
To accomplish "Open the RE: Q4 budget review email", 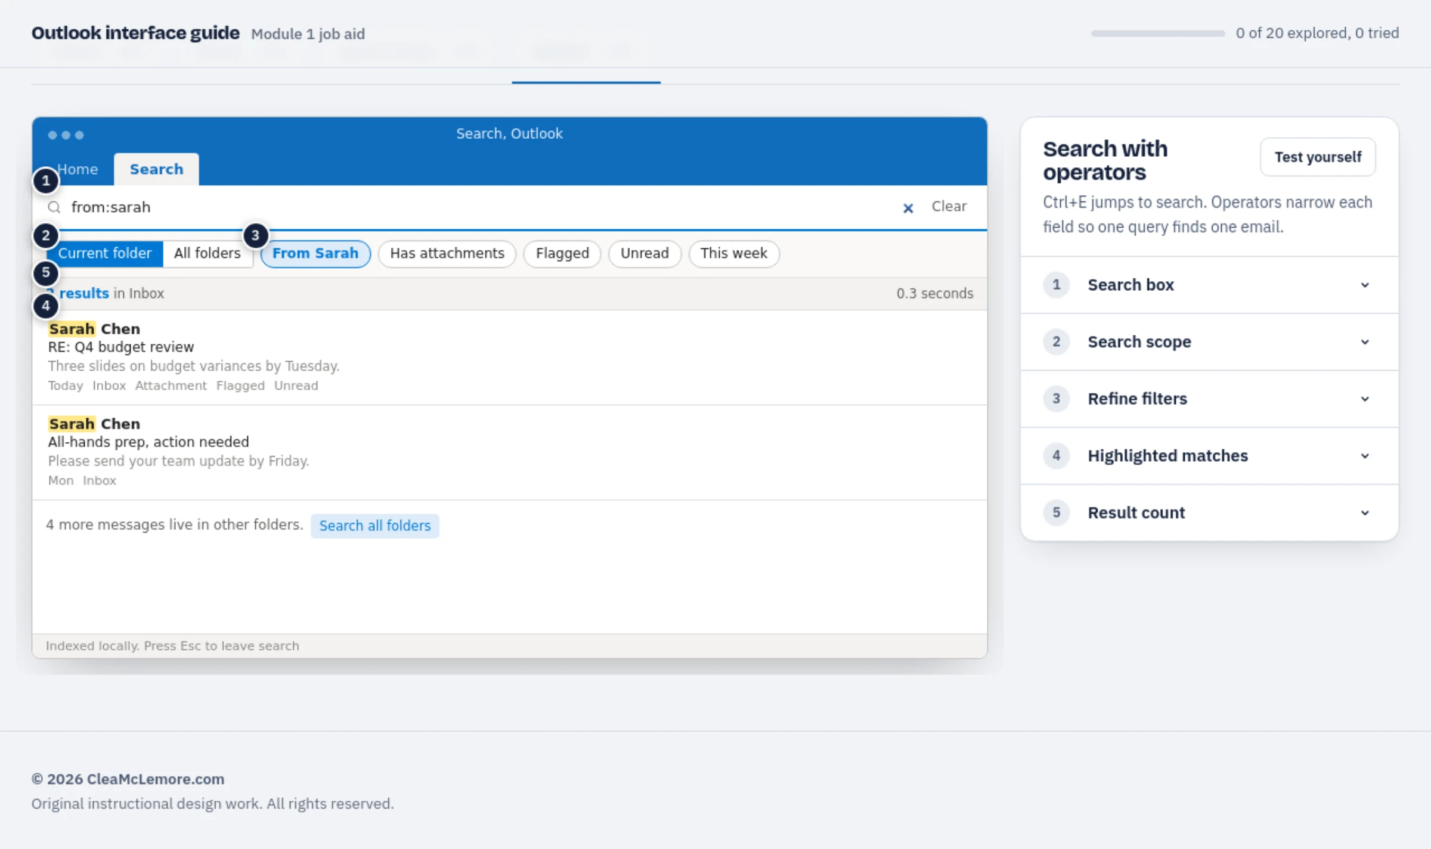I will pos(509,357).
